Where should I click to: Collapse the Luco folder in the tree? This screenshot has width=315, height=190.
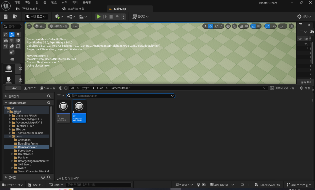click(10, 136)
